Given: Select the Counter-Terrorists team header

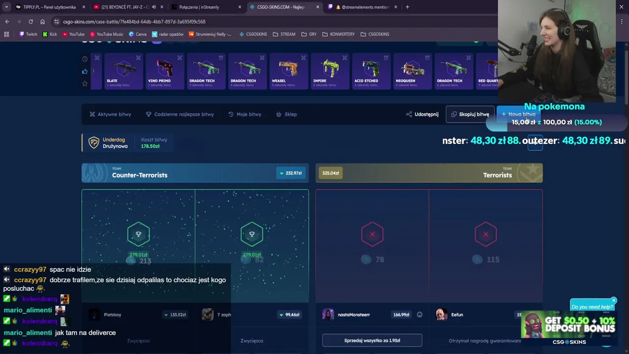Looking at the screenshot, I should (195, 173).
